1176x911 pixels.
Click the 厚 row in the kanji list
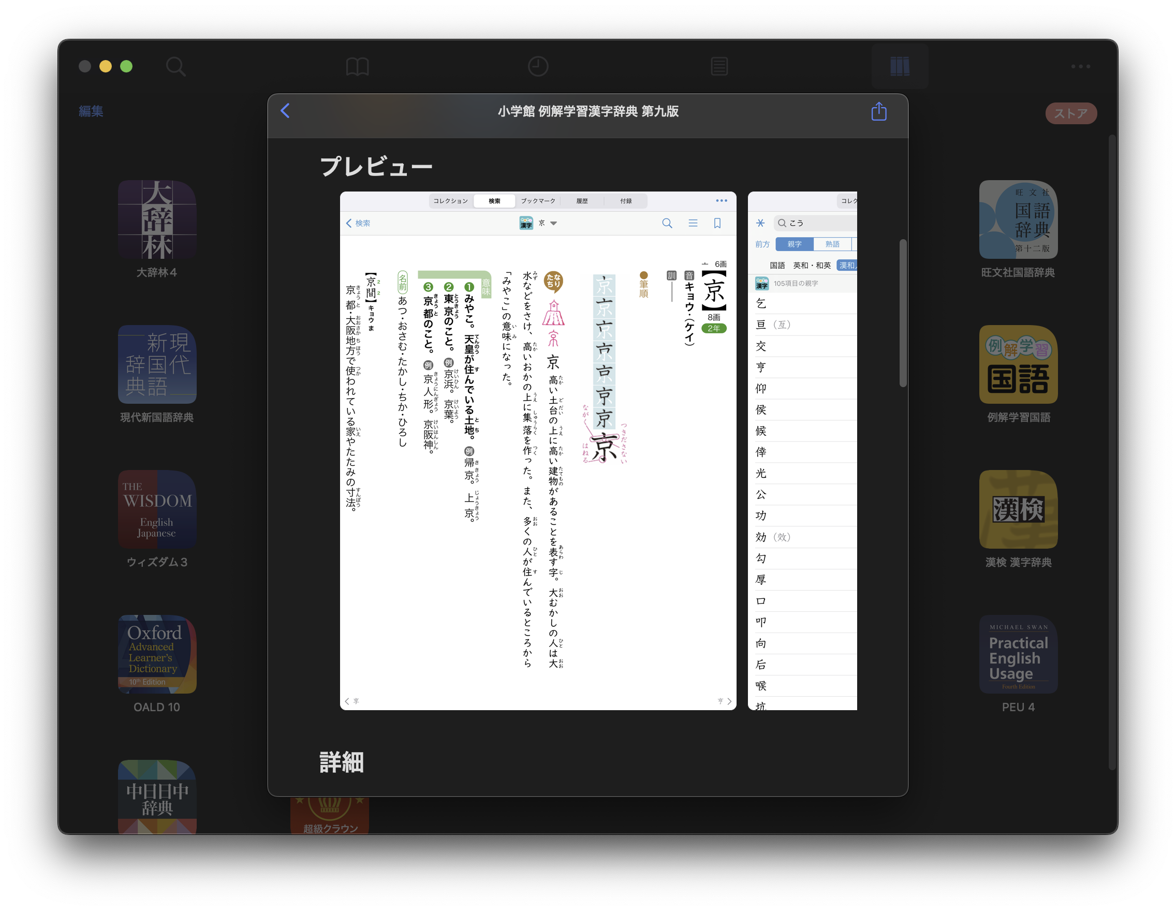pos(802,580)
